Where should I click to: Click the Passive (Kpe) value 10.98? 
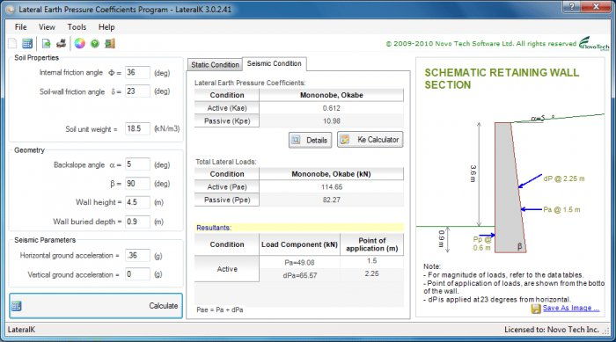coord(331,121)
